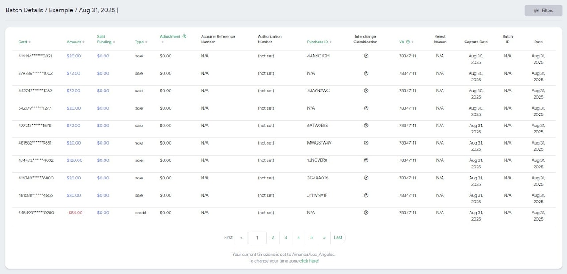Sort table by Amount column
The image size is (567, 274).
[75, 42]
